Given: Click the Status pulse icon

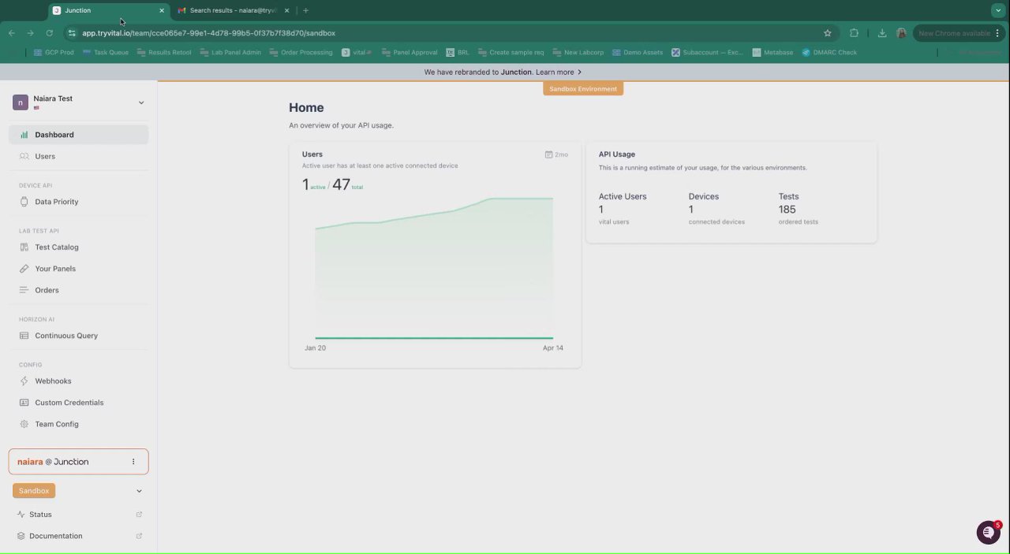Looking at the screenshot, I should (x=21, y=515).
